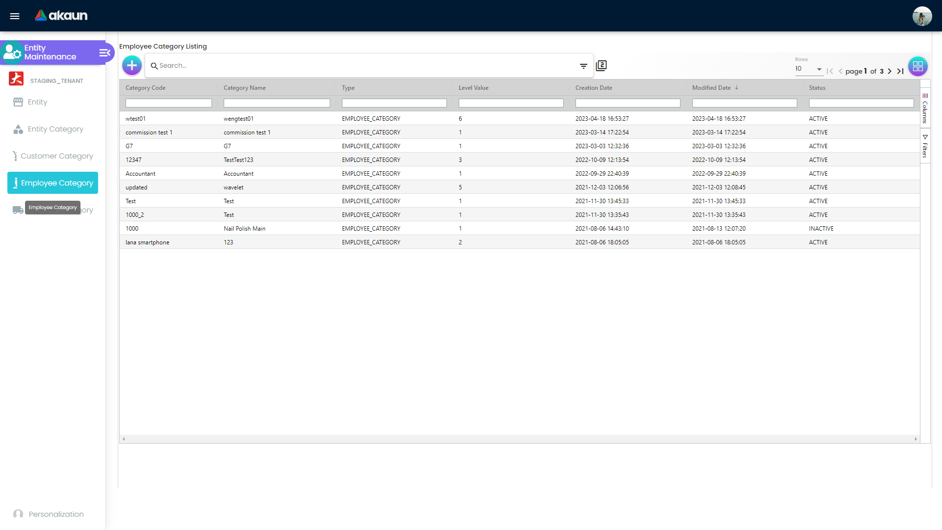Go to the next page of results
Viewport: 942px width, 530px height.
coord(890,71)
